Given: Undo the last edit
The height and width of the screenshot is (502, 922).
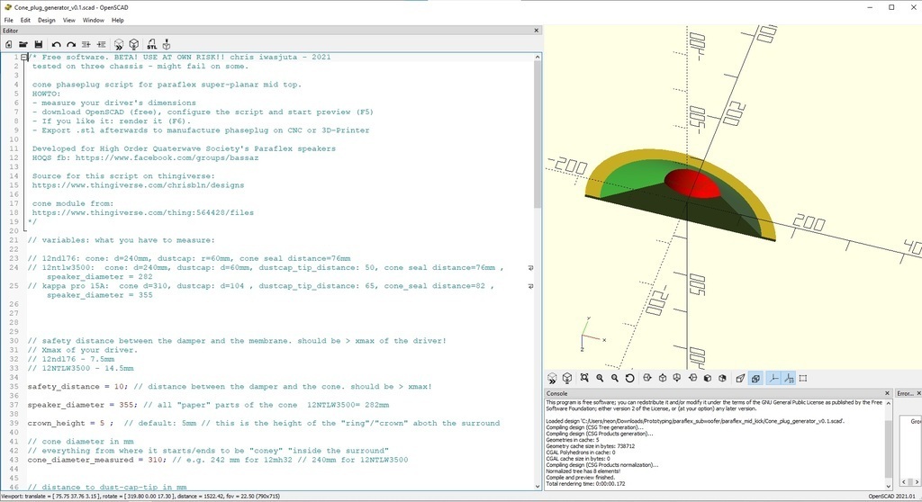Looking at the screenshot, I should (56, 44).
